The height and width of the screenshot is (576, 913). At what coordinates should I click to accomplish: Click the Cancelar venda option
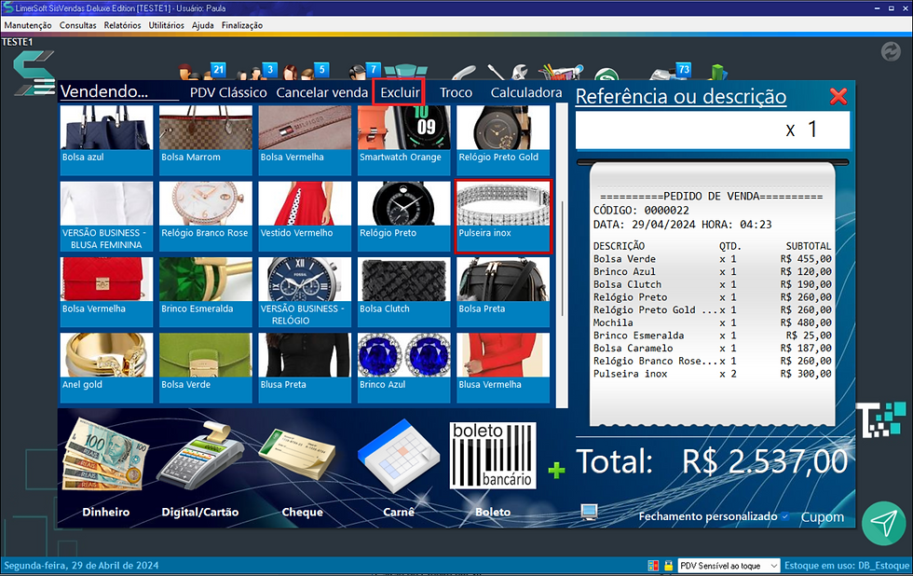pos(322,92)
